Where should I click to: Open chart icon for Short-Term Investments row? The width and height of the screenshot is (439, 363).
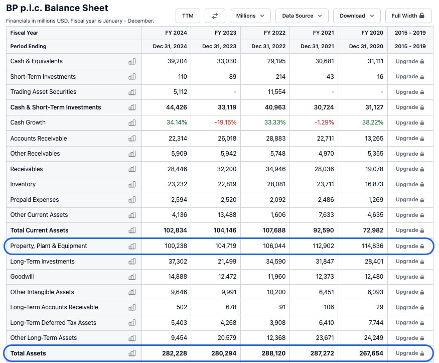click(132, 76)
